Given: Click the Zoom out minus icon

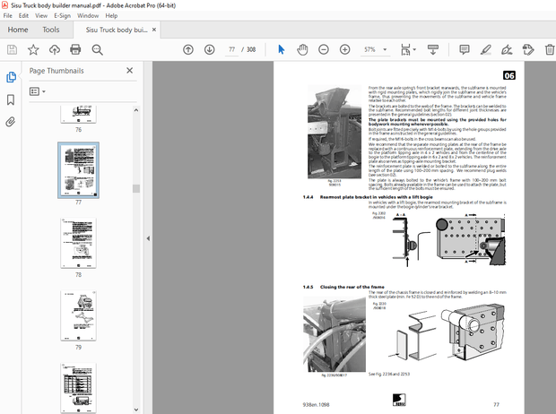Looking at the screenshot, I should click(x=324, y=49).
